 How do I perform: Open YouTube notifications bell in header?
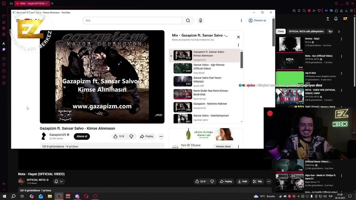coord(336,19)
